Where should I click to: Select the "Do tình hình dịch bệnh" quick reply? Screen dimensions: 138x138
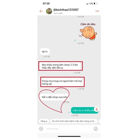pos(74,121)
